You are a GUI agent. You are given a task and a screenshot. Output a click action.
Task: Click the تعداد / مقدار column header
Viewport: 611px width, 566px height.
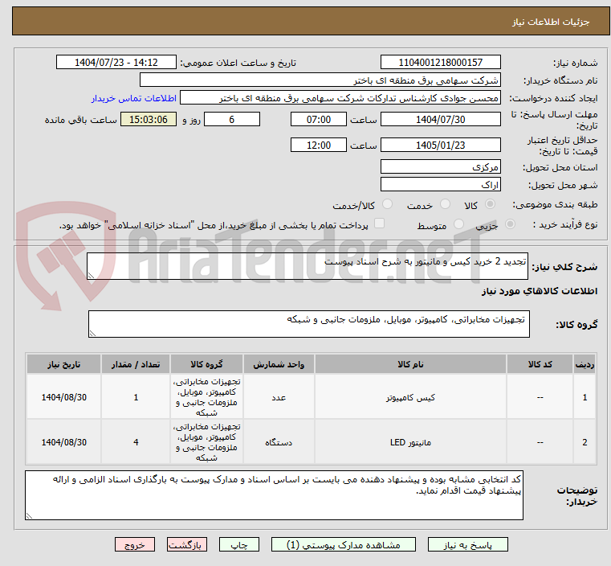(136, 364)
